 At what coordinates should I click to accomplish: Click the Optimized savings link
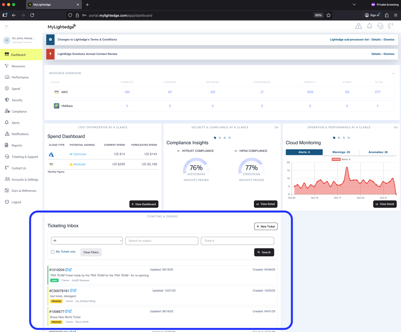[80, 154]
